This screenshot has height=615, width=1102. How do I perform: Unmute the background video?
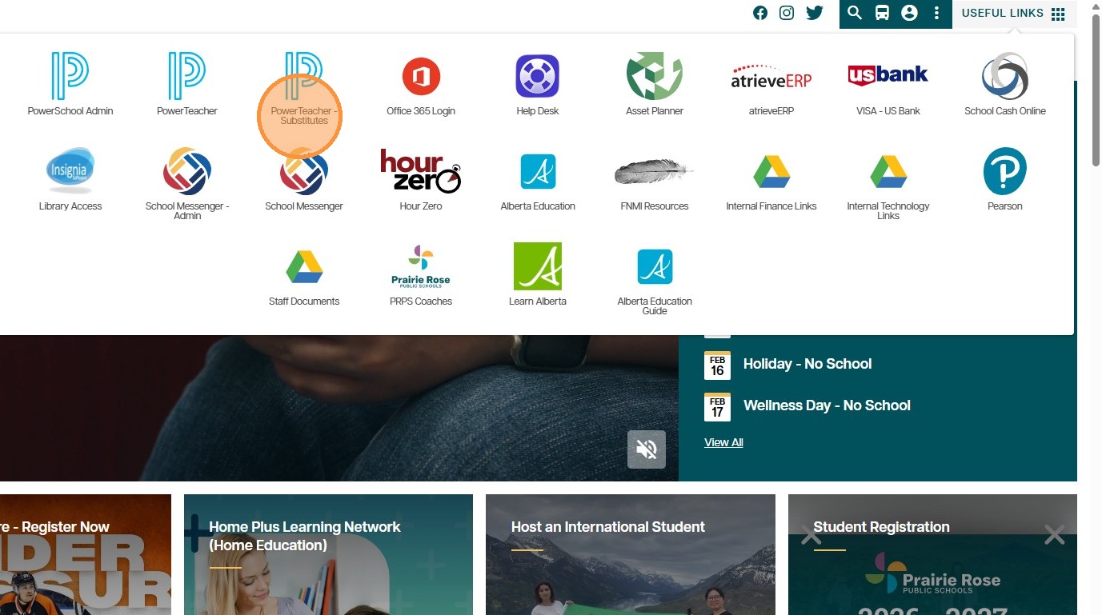647,449
